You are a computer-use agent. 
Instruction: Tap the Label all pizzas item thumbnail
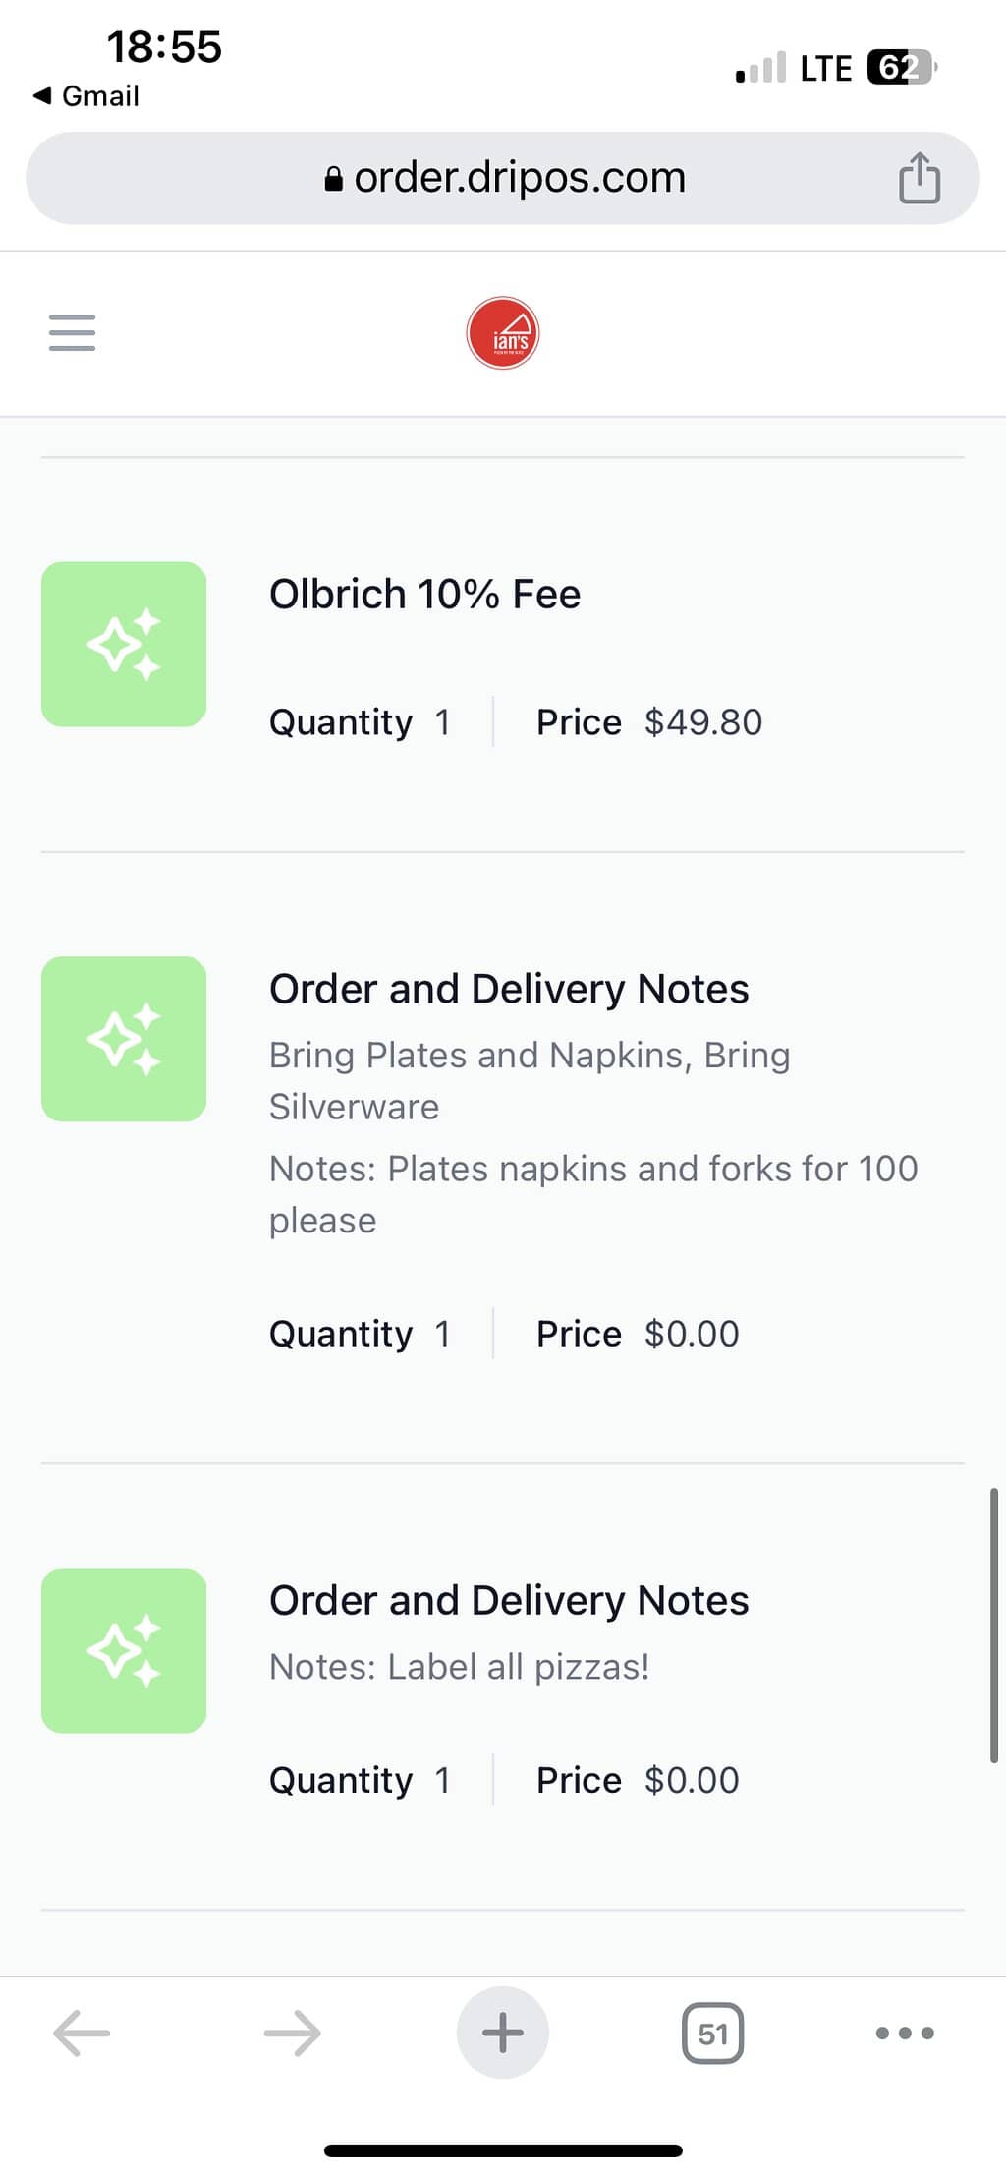coord(124,1649)
